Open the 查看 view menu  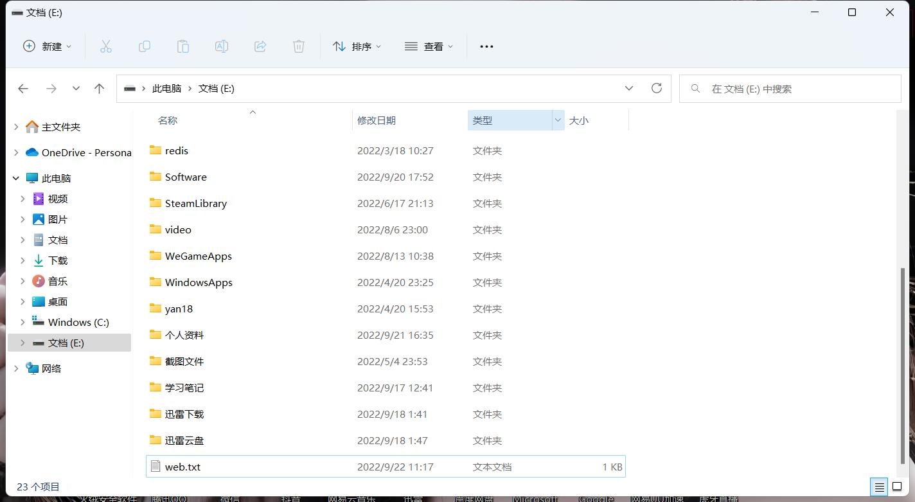429,46
